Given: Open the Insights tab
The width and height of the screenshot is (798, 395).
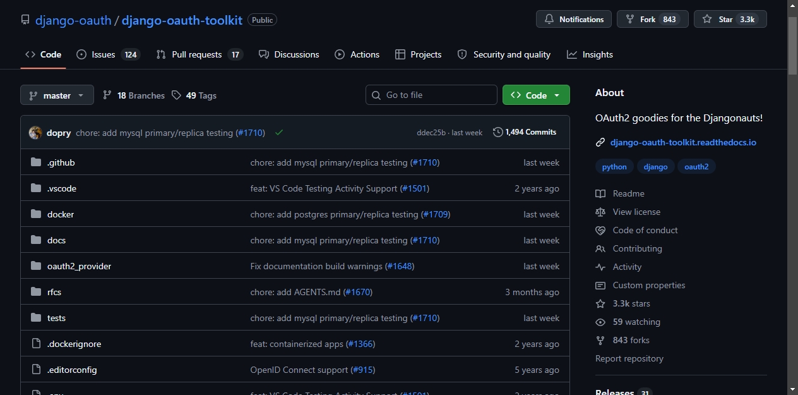Looking at the screenshot, I should pos(590,54).
